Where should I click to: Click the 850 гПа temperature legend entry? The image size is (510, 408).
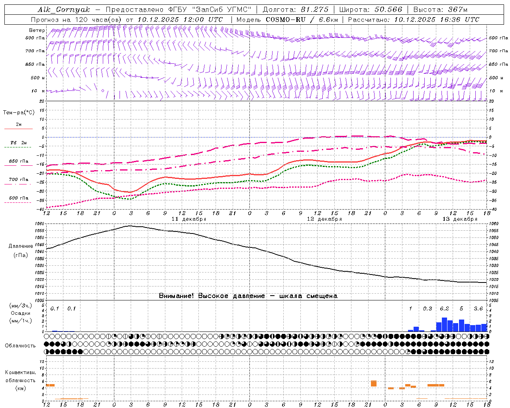pyautogui.click(x=19, y=161)
